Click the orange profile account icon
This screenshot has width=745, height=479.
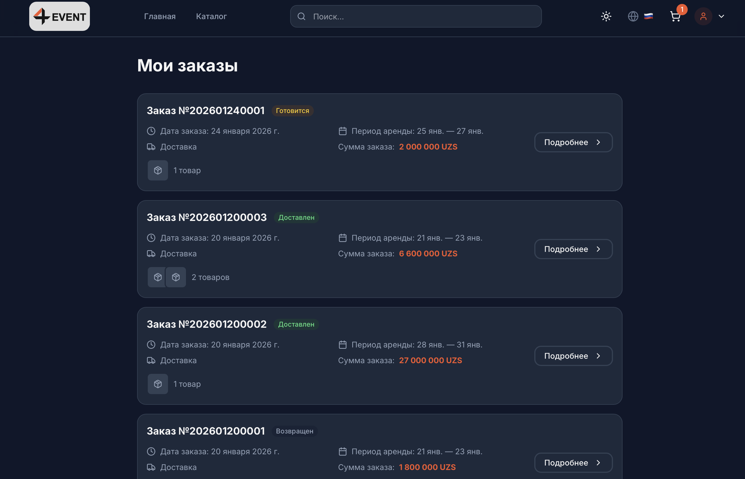703,16
